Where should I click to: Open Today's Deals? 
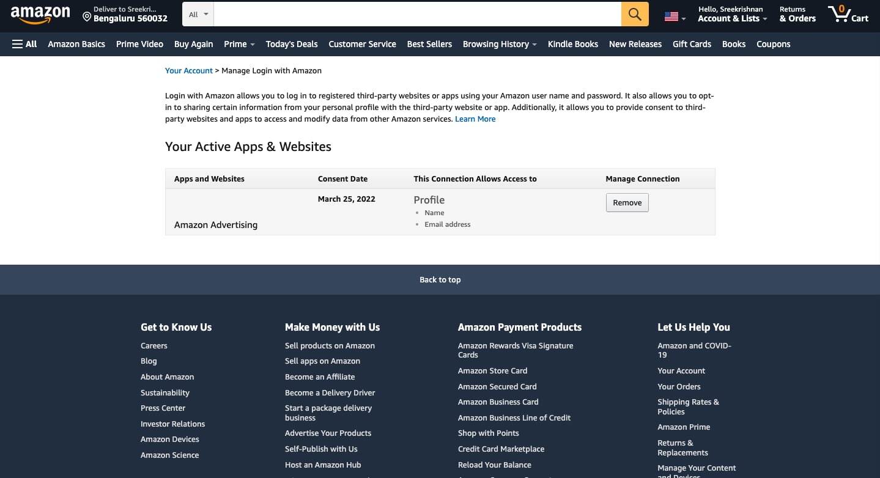pos(292,44)
